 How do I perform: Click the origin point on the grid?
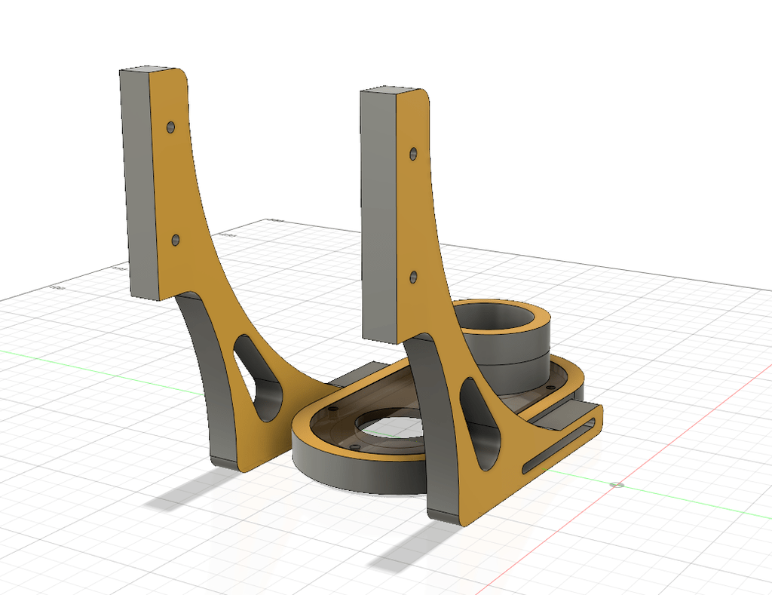[x=617, y=485]
